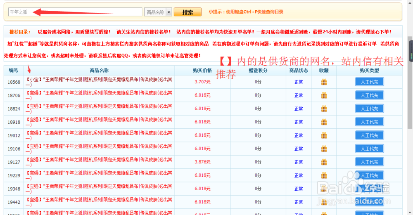Open product name link for item 18918
413x215 pixels.
[x=99, y=122]
